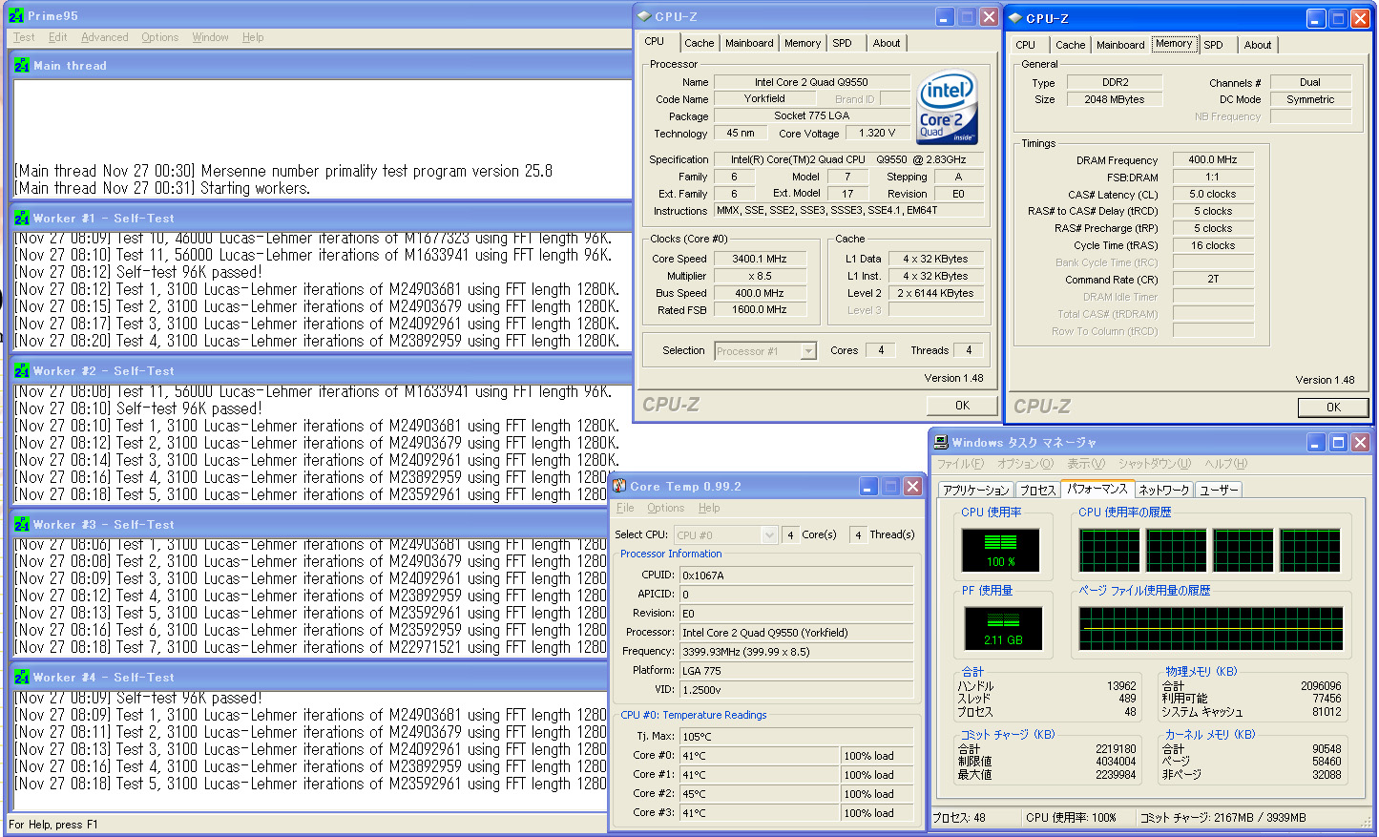This screenshot has width=1379, height=837.
Task: Click the page file usage history graph
Action: tap(1211, 628)
